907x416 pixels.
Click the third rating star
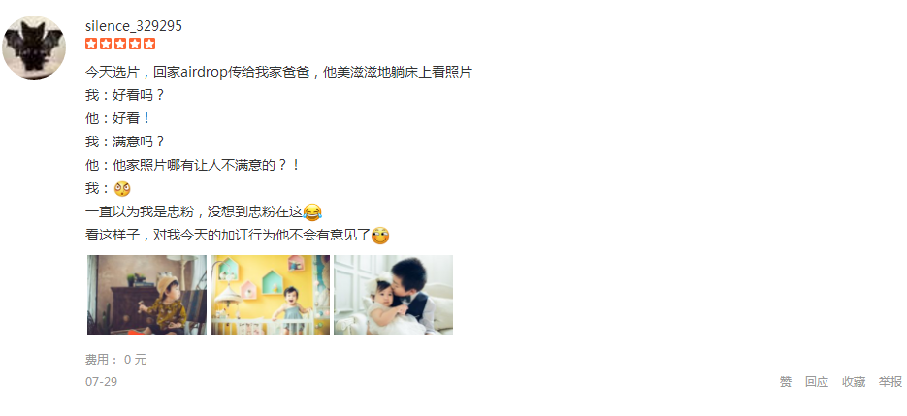[120, 44]
